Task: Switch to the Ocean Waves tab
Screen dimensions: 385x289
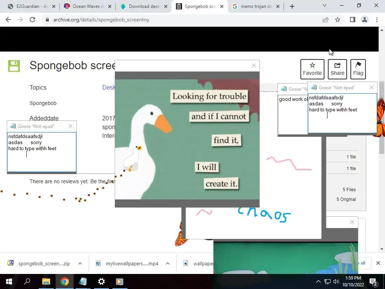Action: pos(87,6)
